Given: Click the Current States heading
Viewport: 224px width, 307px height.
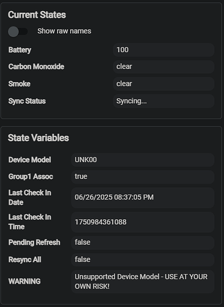Looking at the screenshot, I should 37,15.
